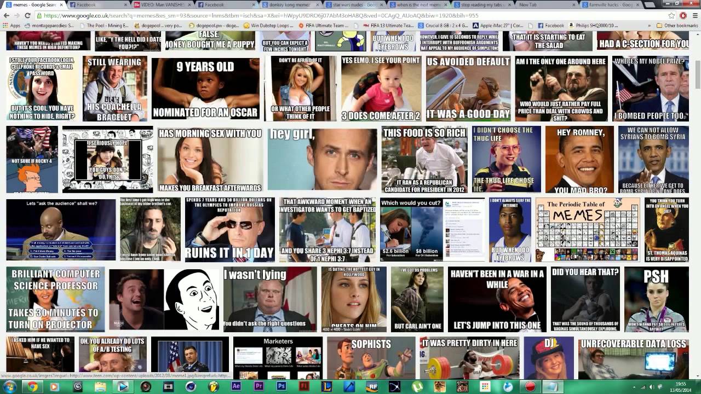This screenshot has width=701, height=394.
Task: Open the I wasn't lying meme
Action: tap(269, 299)
